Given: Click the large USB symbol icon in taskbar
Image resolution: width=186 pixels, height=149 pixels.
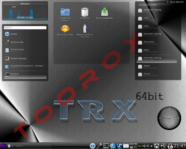Looking at the screenshot, I should (x=163, y=146).
